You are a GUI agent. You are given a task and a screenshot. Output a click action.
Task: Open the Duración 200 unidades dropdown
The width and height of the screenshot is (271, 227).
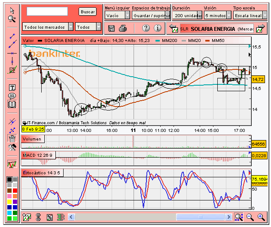187,15
